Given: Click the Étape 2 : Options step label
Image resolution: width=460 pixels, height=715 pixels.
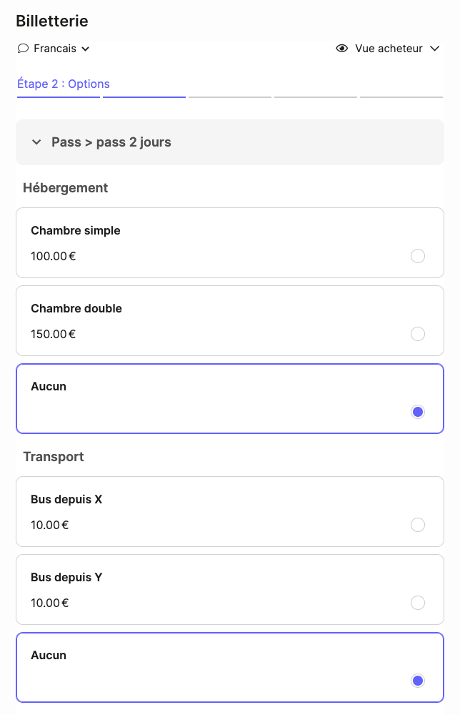Looking at the screenshot, I should 64,84.
